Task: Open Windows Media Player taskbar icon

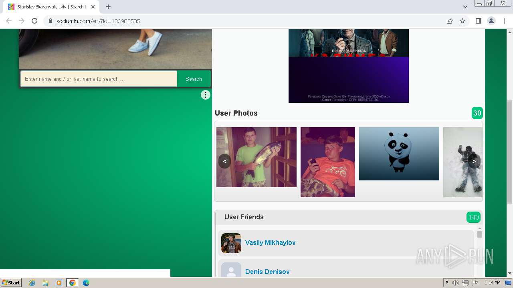Action: click(59, 283)
